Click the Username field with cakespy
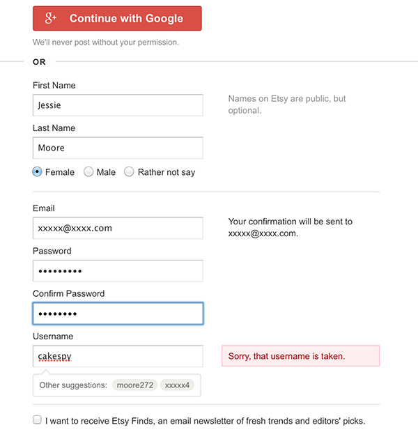The height and width of the screenshot is (432, 418). [118, 356]
